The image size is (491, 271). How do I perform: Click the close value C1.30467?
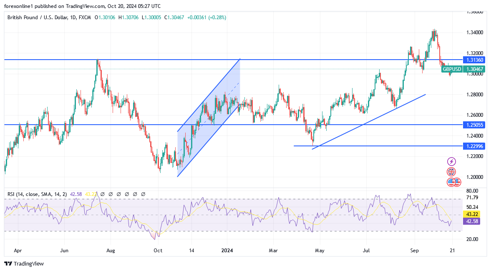[x=174, y=18]
